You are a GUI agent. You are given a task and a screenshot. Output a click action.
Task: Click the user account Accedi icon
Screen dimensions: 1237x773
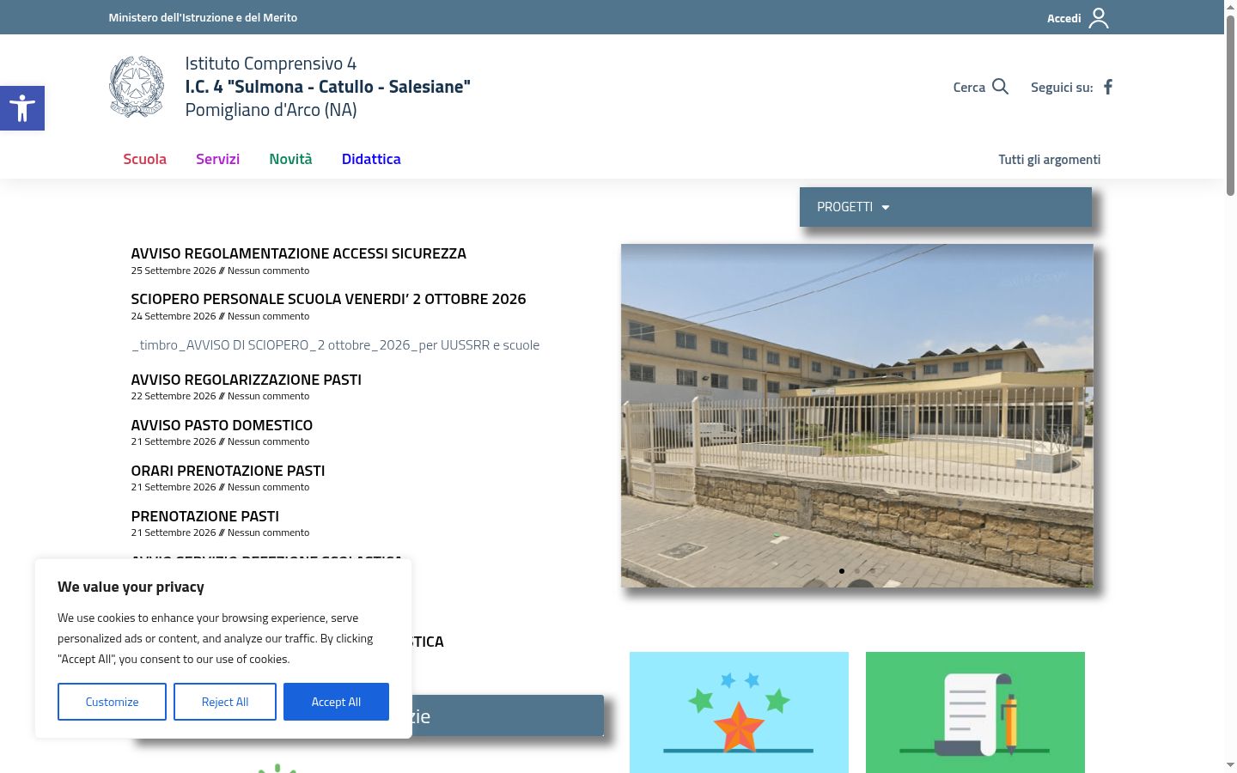[1099, 18]
